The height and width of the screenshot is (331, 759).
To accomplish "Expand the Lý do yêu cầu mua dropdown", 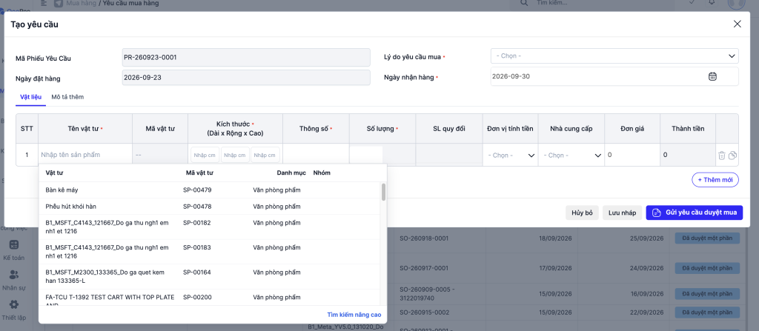I will pyautogui.click(x=614, y=56).
